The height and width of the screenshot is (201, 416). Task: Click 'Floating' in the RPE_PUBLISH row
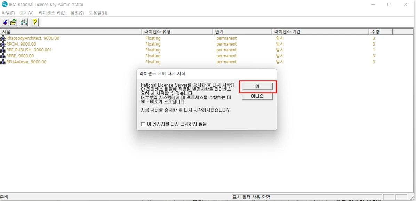pos(153,50)
